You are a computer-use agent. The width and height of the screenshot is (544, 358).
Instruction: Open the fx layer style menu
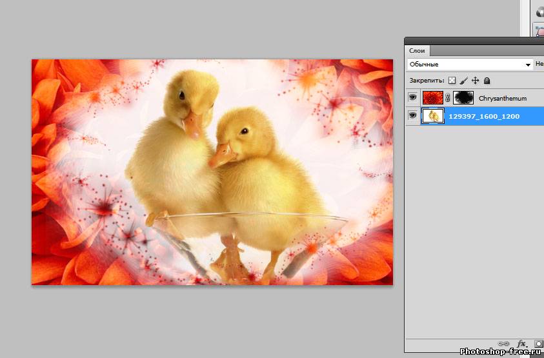(521, 344)
